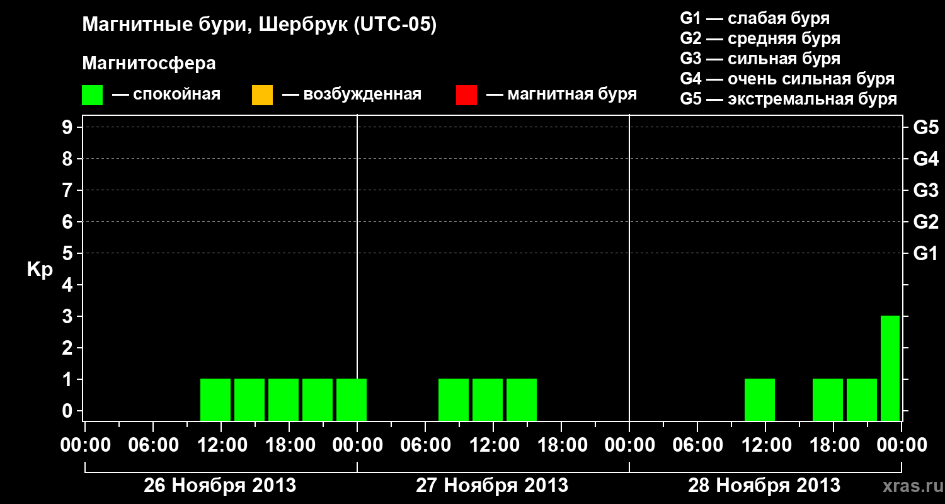Select the Kp 3 bar on 28 November
945x504 pixels.
[890, 368]
